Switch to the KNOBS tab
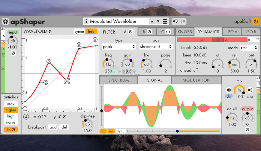Viewport: 261px width, 151px height. pos(185,32)
